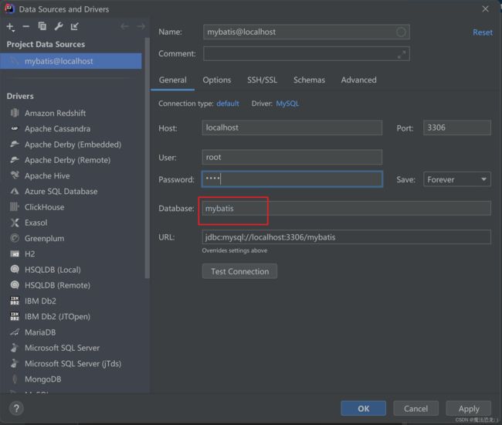The width and height of the screenshot is (502, 425).
Task: Expand the Comment field using the expand icon
Action: pos(401,54)
